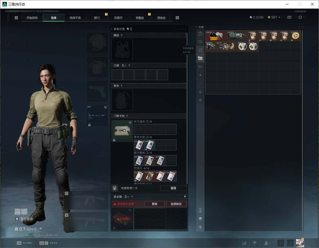
Task: Select the third 航天基地 keycard
Action: [x=160, y=161]
